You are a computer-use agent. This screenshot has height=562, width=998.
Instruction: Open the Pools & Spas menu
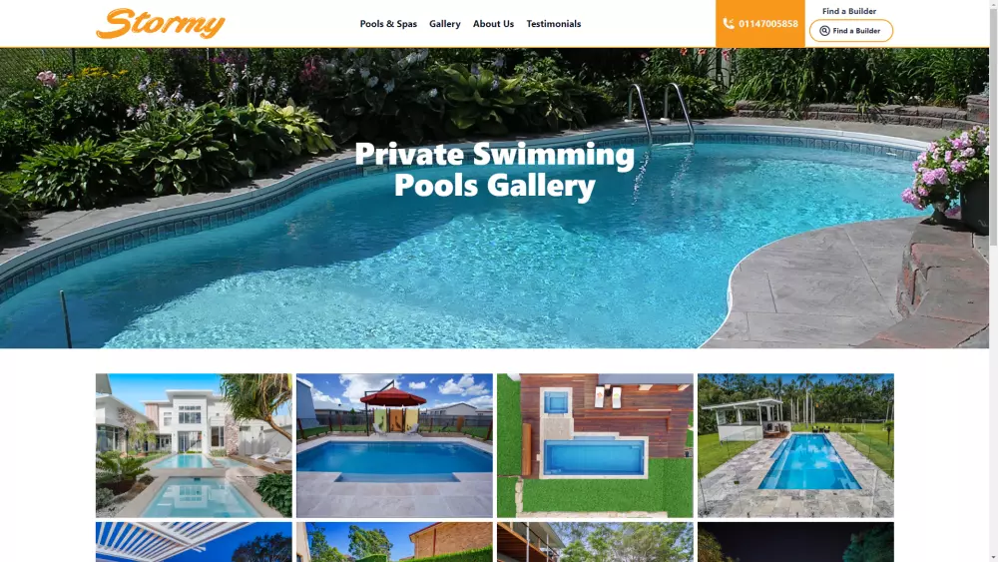(x=388, y=24)
